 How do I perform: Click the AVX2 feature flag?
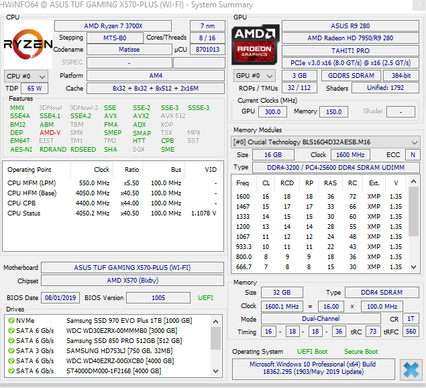click(141, 116)
